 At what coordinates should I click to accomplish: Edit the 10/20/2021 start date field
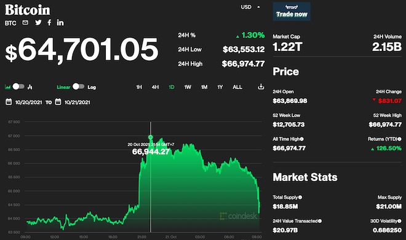click(x=28, y=103)
